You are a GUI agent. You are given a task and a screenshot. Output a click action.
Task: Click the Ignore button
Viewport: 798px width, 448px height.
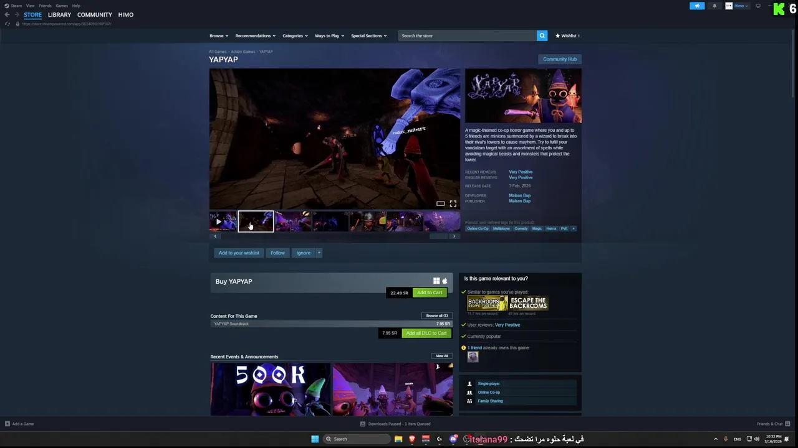[x=303, y=253]
